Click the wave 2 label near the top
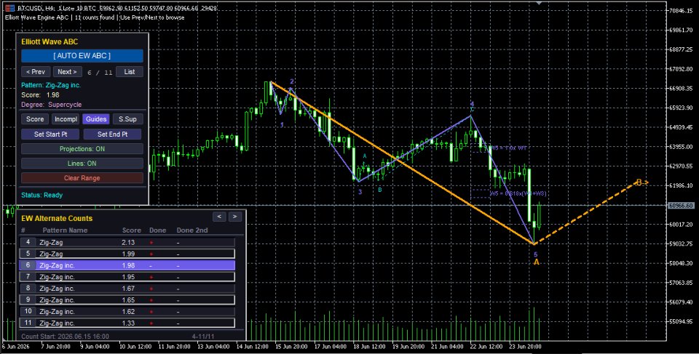The height and width of the screenshot is (354, 699). (x=292, y=81)
